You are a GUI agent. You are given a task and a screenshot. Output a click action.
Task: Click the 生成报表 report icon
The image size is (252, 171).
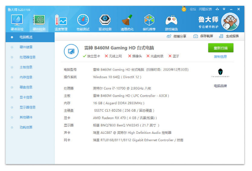221,36
